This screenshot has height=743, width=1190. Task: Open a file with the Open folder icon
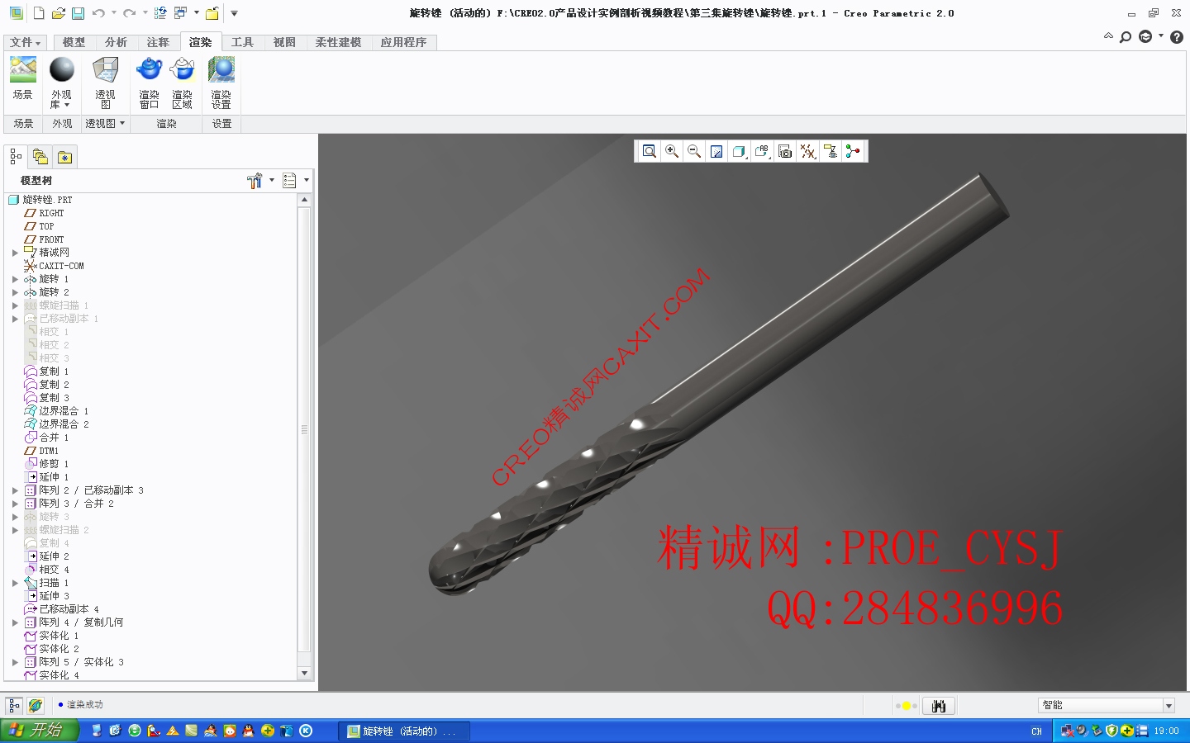pyautogui.click(x=58, y=13)
